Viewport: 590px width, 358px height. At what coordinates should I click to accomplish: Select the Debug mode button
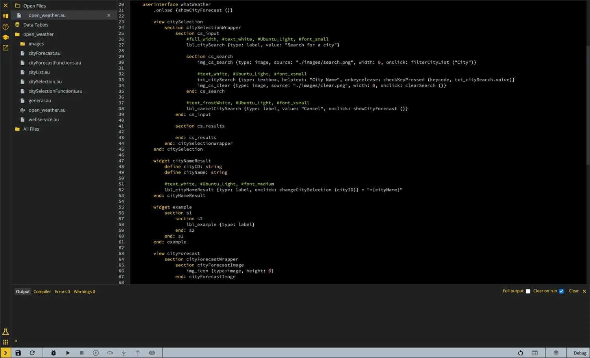tap(580, 353)
